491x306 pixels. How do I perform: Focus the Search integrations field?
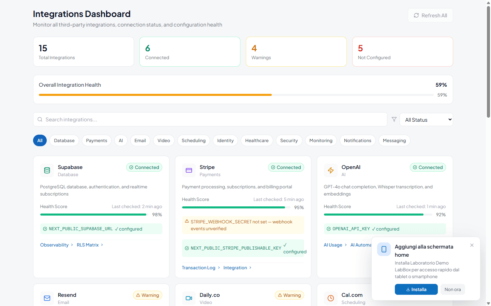[x=210, y=119]
